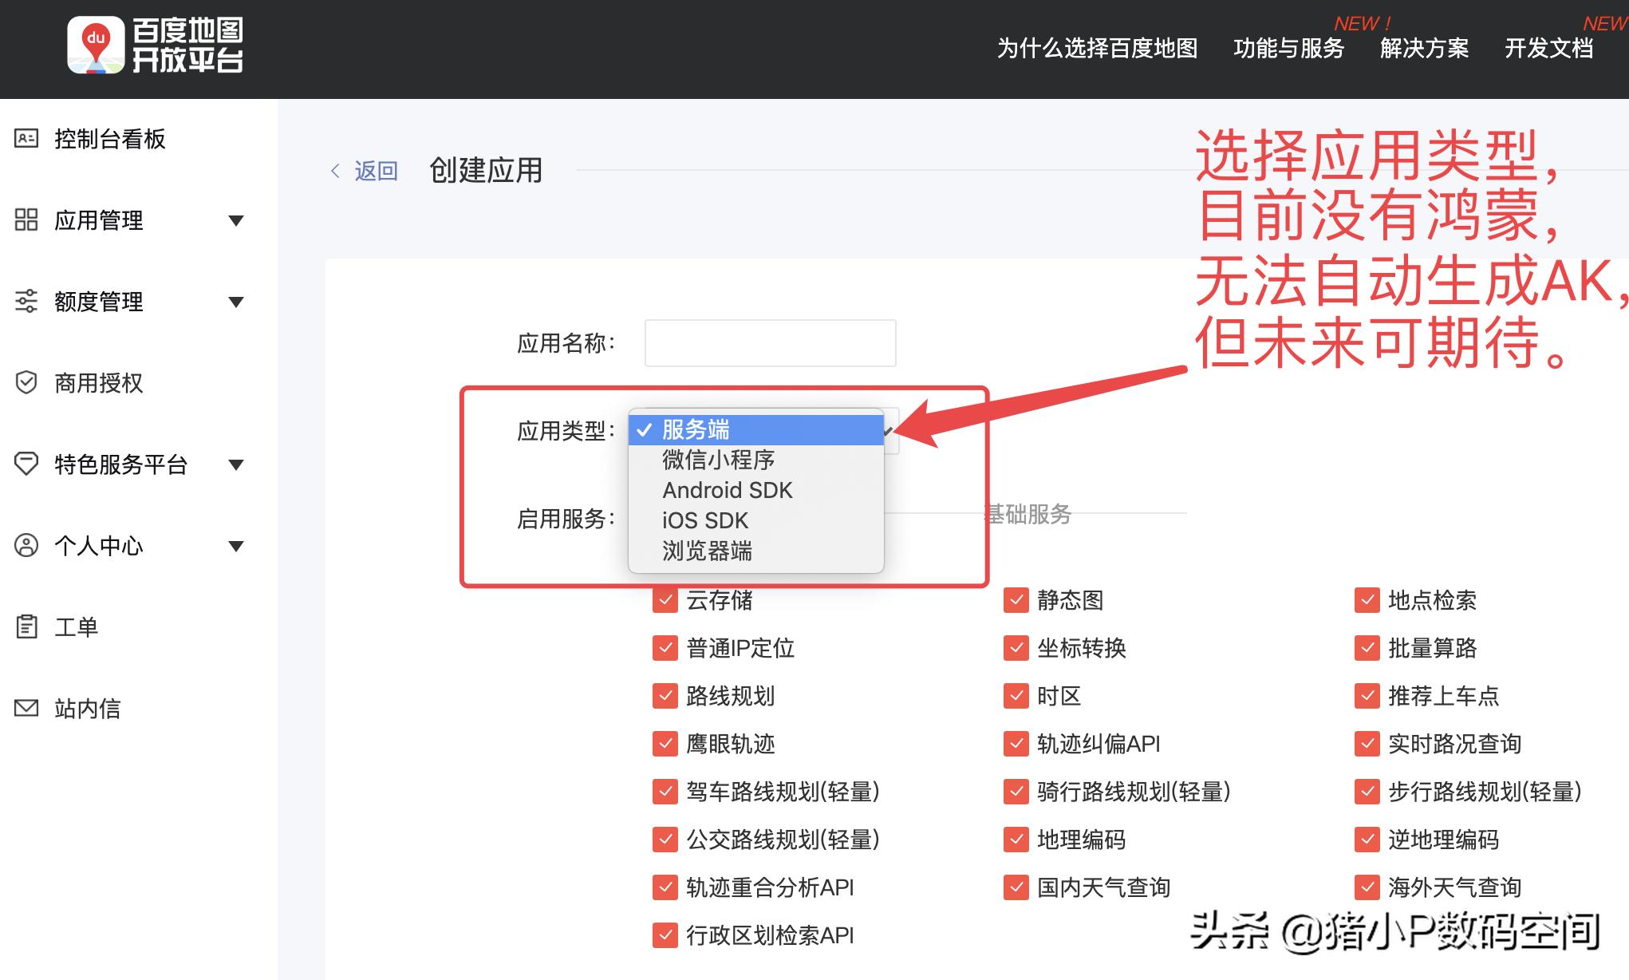Expand the 应用管理 sidebar section
The width and height of the screenshot is (1629, 980).
(x=236, y=221)
